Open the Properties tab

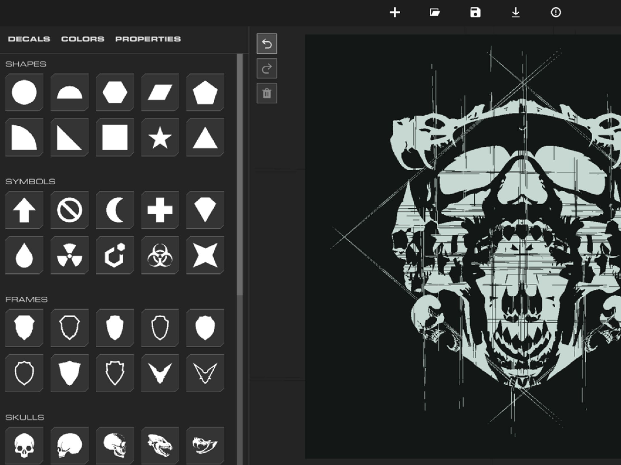click(x=148, y=39)
